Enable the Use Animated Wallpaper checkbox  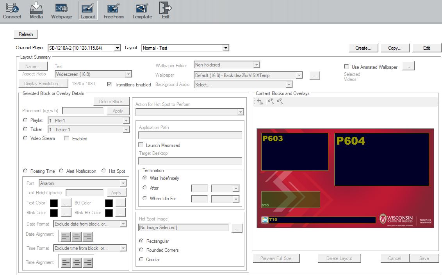(x=346, y=67)
